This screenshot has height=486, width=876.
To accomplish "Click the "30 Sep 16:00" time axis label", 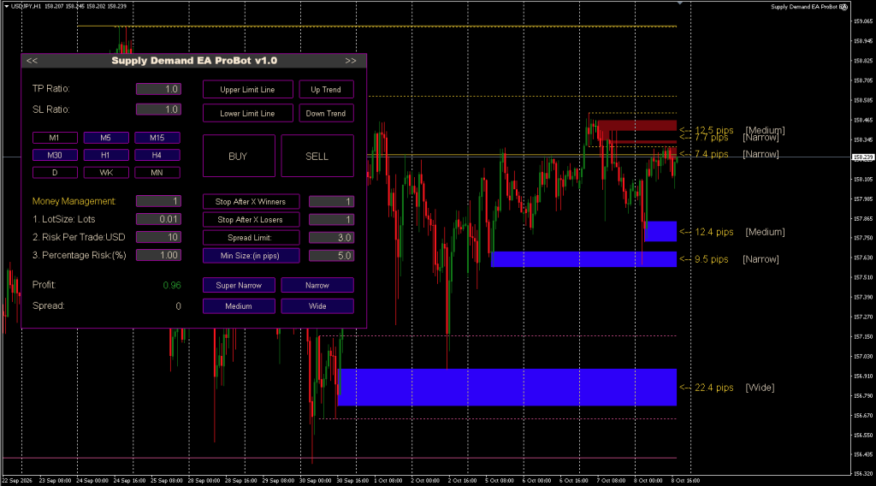I will coord(352,480).
